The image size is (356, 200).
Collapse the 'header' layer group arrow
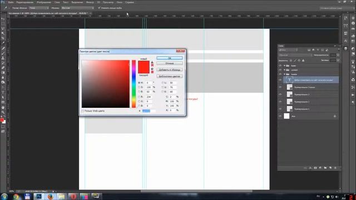284,74
